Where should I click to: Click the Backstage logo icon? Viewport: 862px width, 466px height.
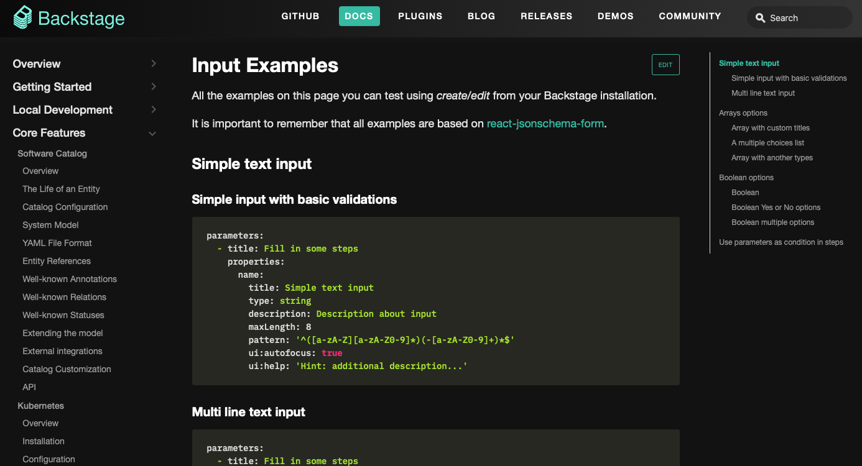22,17
